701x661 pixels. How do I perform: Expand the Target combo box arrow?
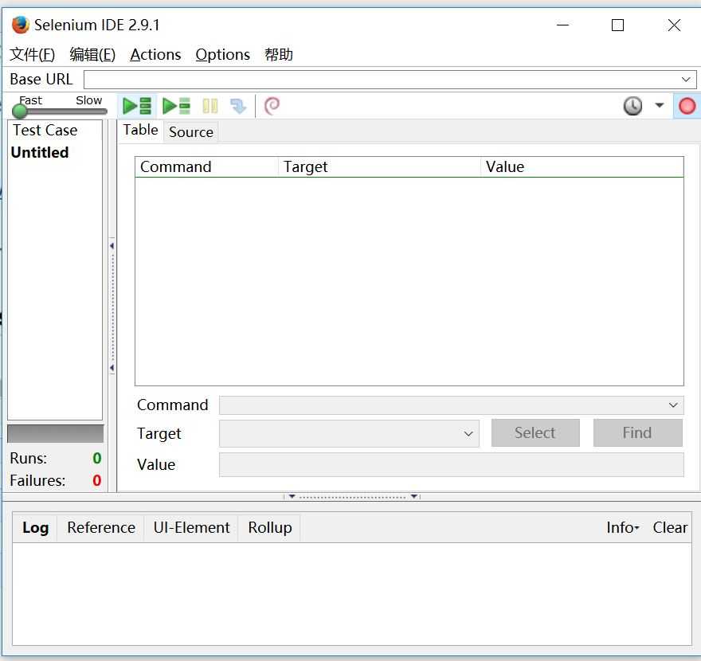468,433
